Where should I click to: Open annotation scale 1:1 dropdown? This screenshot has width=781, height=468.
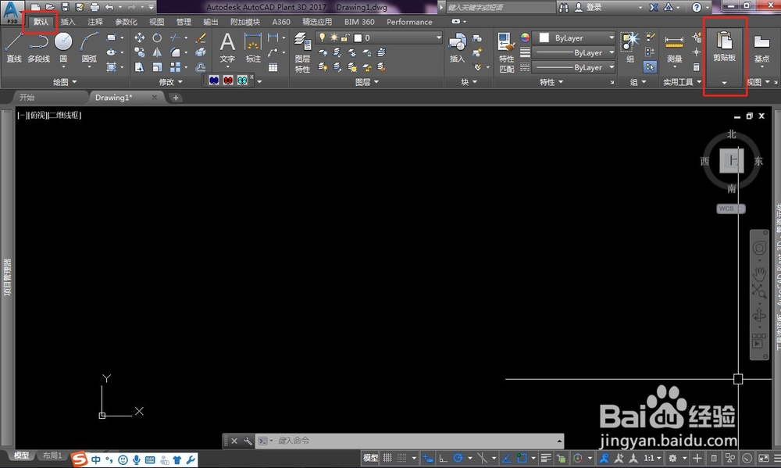coord(652,458)
